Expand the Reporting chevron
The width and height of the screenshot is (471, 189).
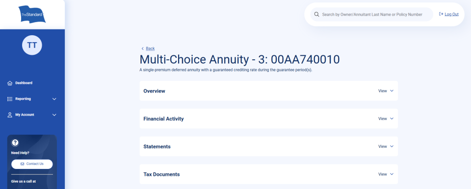pos(54,99)
